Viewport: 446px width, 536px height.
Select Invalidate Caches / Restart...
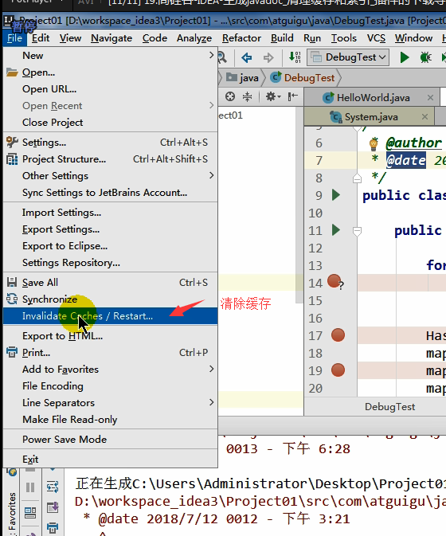[111, 316]
